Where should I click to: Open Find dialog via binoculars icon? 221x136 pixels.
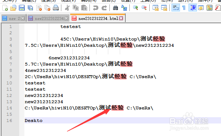tap(115, 8)
